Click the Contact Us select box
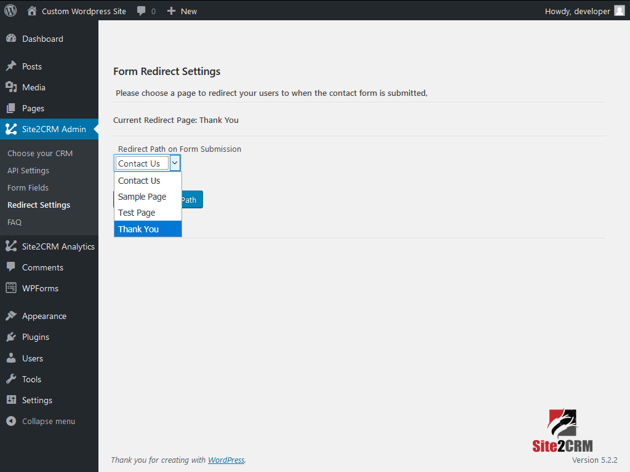The height and width of the screenshot is (472, 630). point(147,163)
